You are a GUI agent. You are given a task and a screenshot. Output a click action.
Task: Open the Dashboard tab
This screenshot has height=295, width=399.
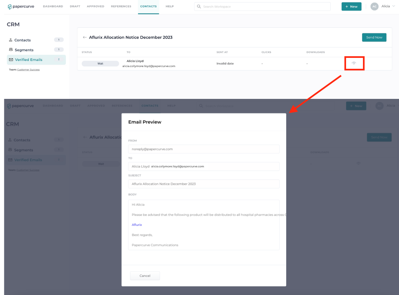coord(53,7)
